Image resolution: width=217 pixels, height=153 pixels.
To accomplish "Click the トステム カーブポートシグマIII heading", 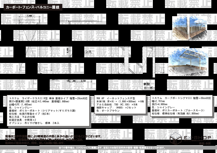I will click(181, 98).
